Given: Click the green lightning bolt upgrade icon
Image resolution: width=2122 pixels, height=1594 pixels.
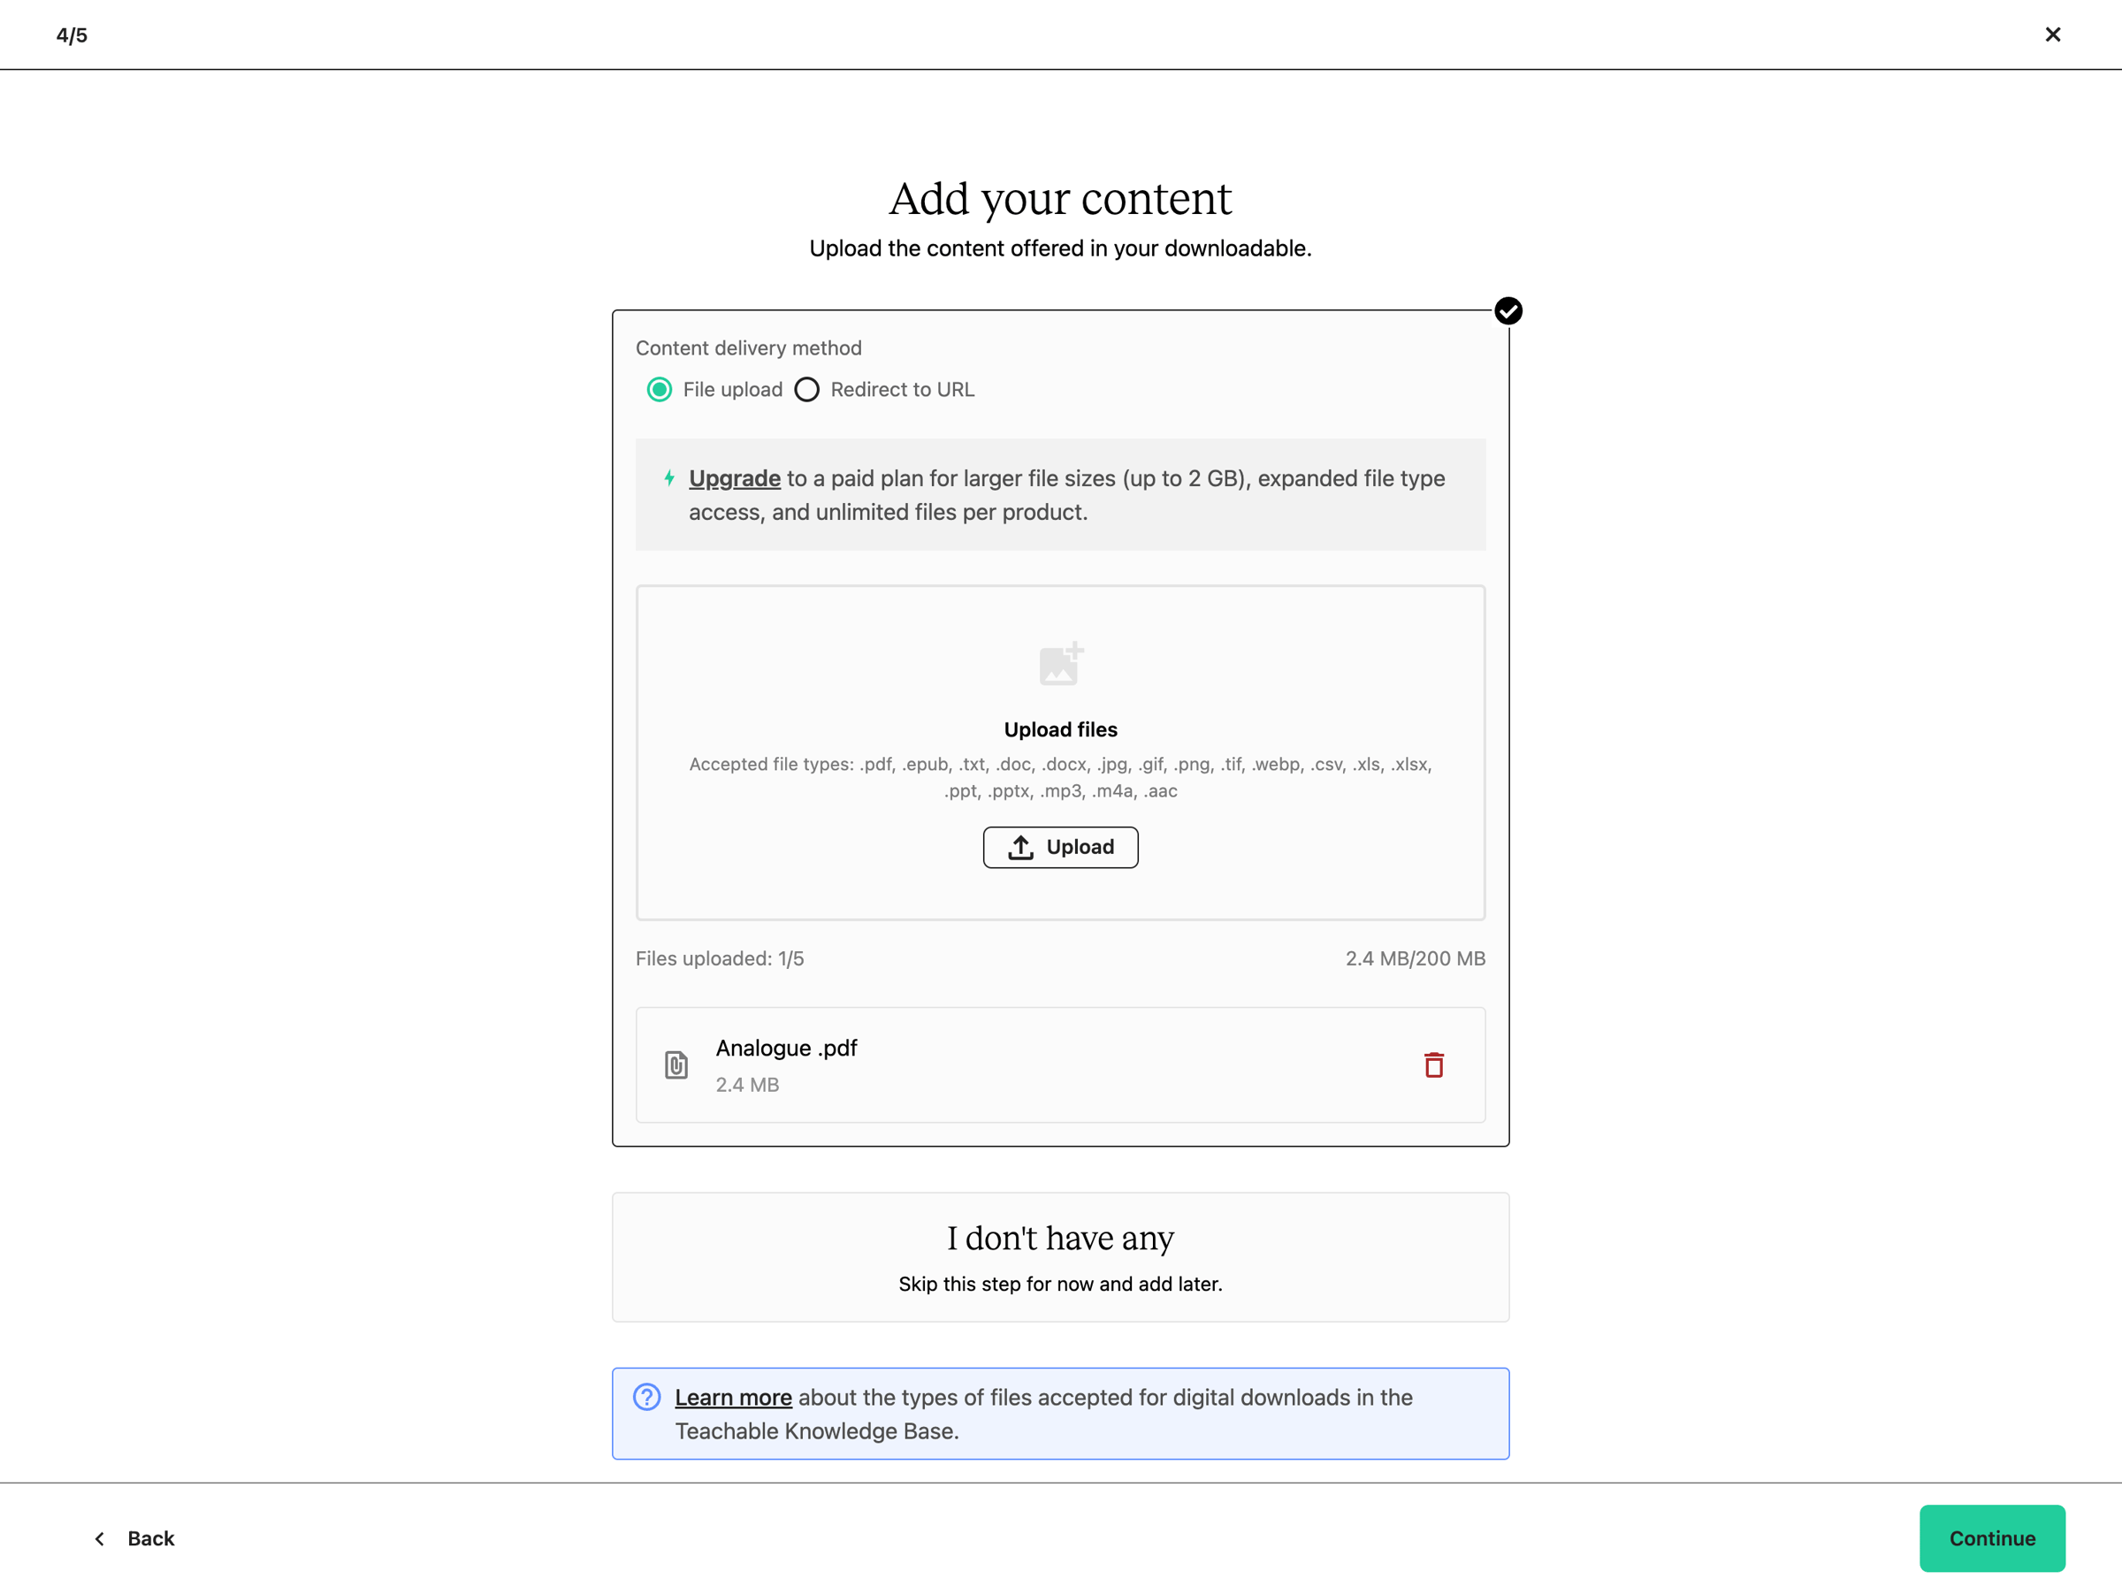Looking at the screenshot, I should (668, 477).
